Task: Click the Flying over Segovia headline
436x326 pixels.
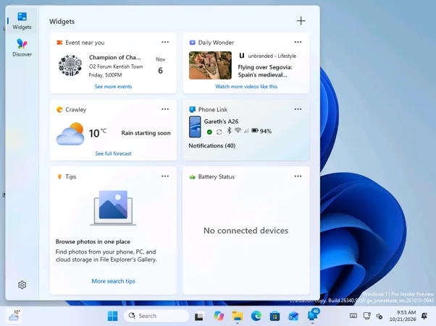Action: tap(265, 71)
